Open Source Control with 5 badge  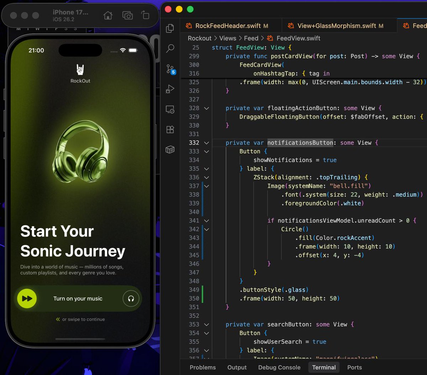click(171, 69)
